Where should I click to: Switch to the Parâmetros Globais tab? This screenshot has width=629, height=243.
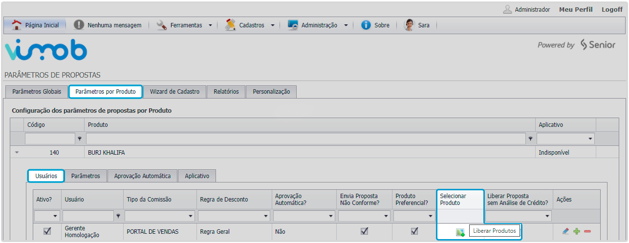pyautogui.click(x=37, y=92)
